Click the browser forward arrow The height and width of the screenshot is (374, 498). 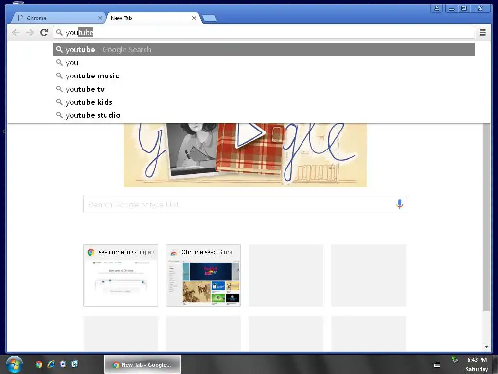(x=30, y=32)
